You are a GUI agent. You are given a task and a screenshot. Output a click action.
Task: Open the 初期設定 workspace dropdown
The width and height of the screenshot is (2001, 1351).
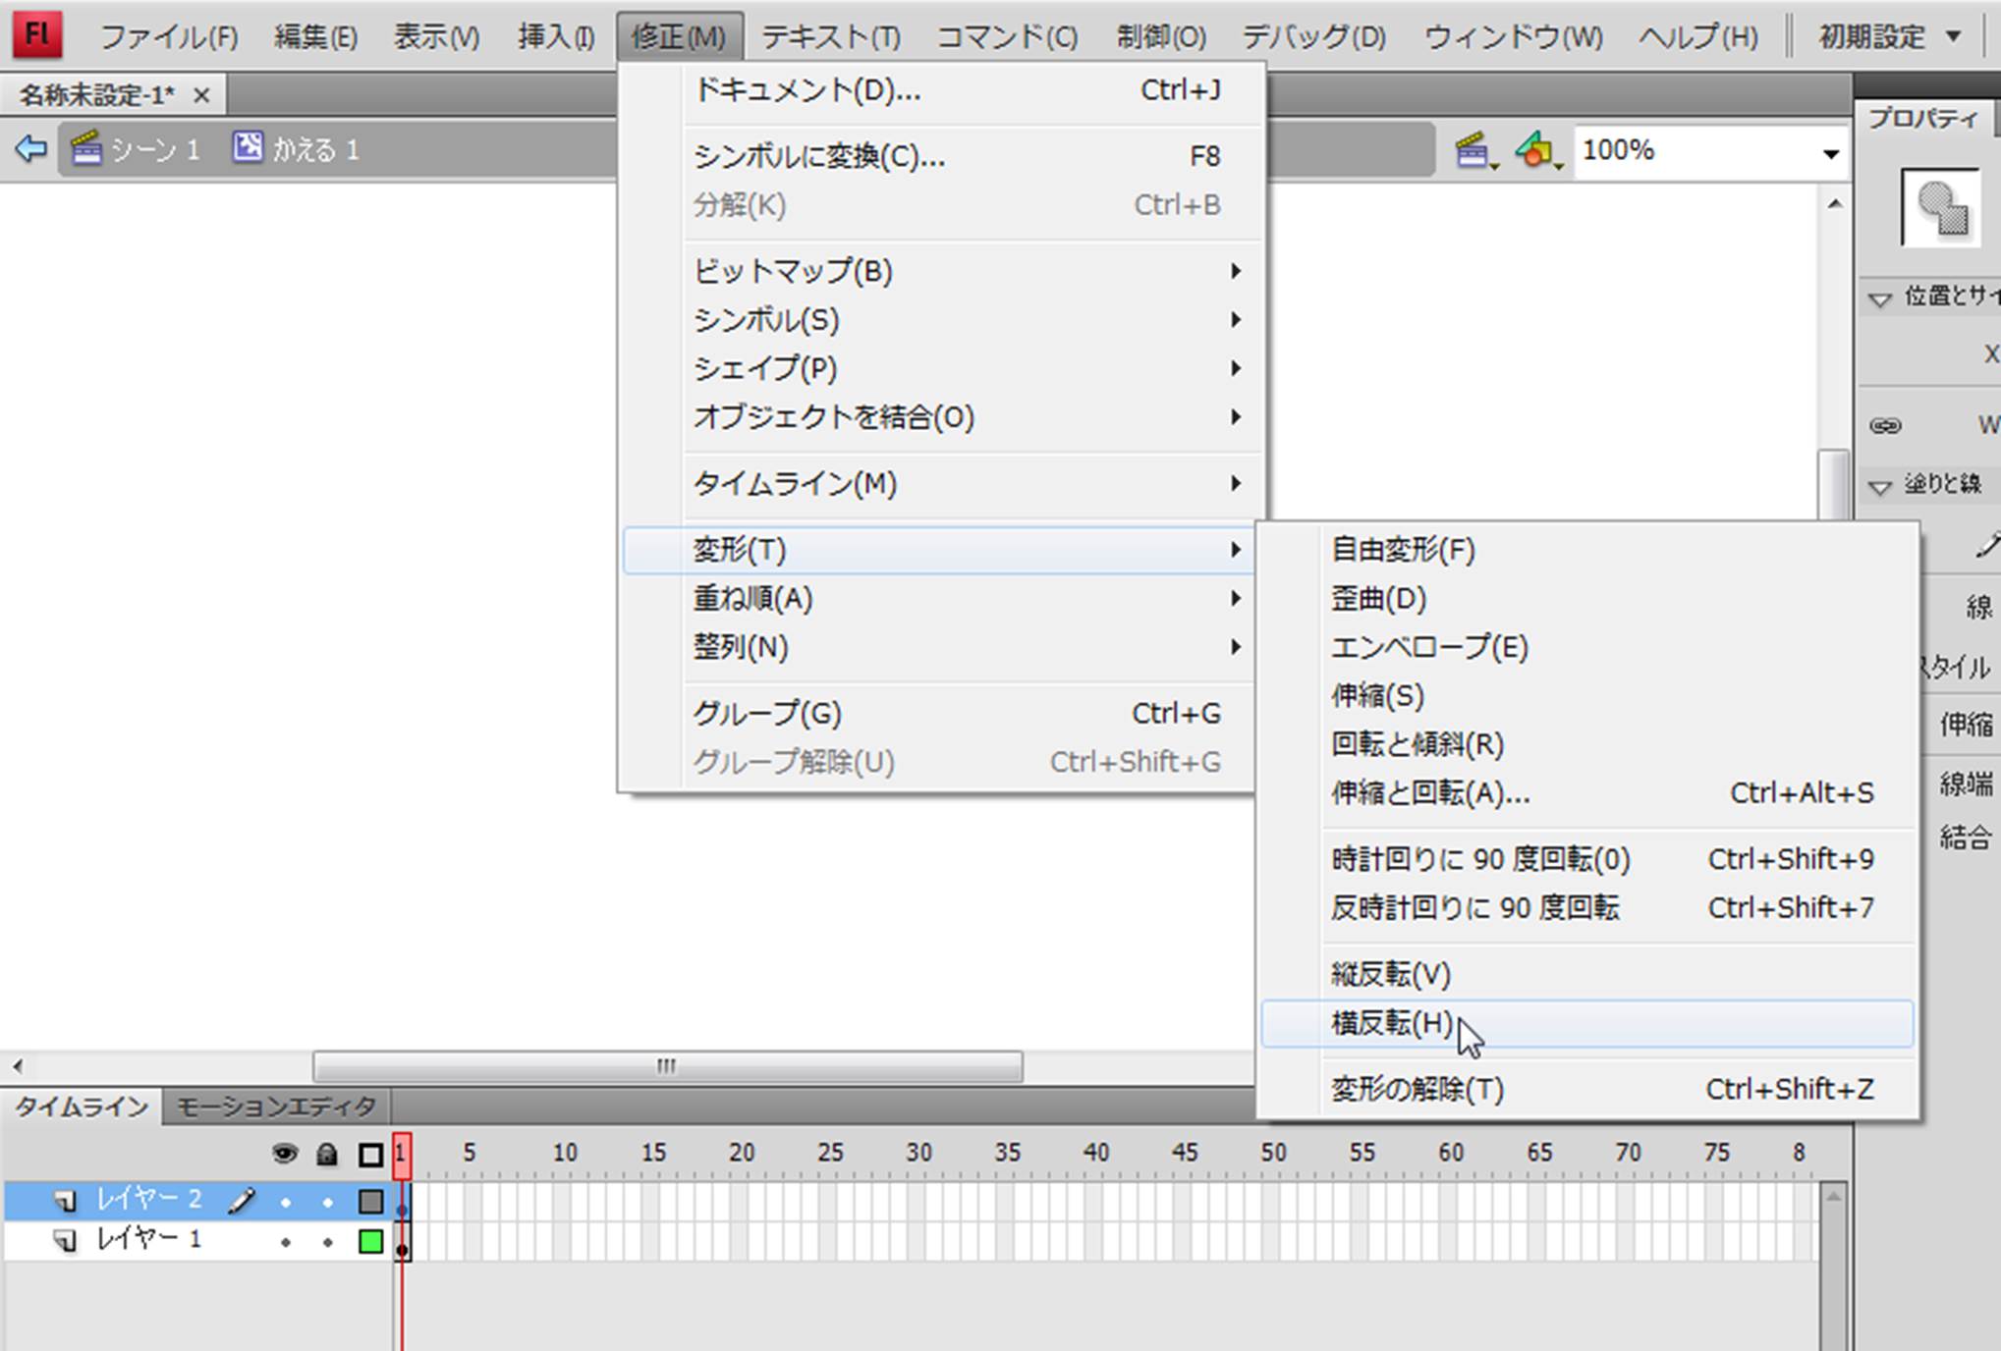pos(1888,37)
